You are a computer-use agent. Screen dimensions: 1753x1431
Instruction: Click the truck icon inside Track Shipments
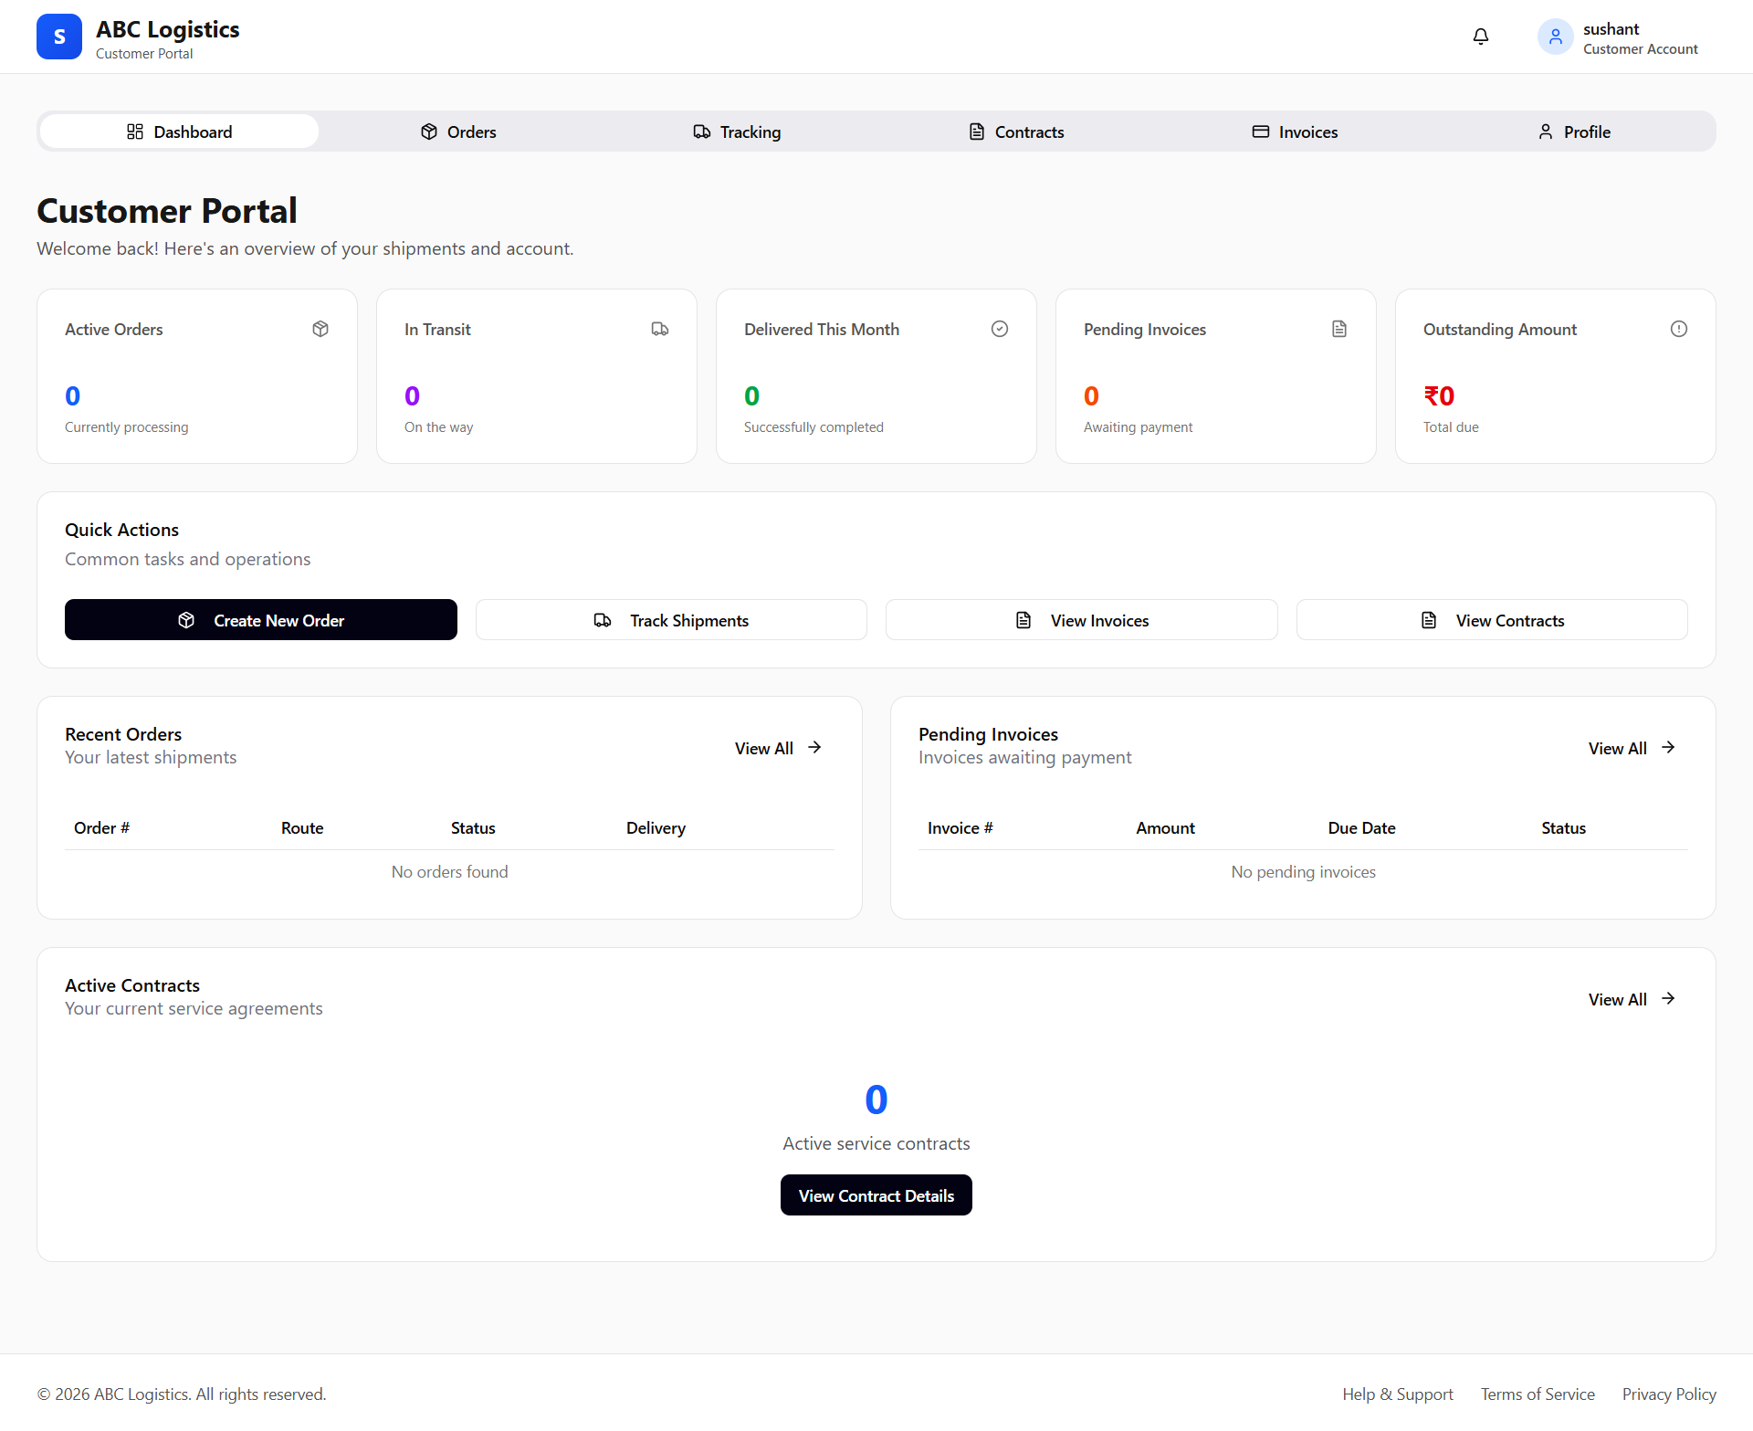tap(602, 620)
